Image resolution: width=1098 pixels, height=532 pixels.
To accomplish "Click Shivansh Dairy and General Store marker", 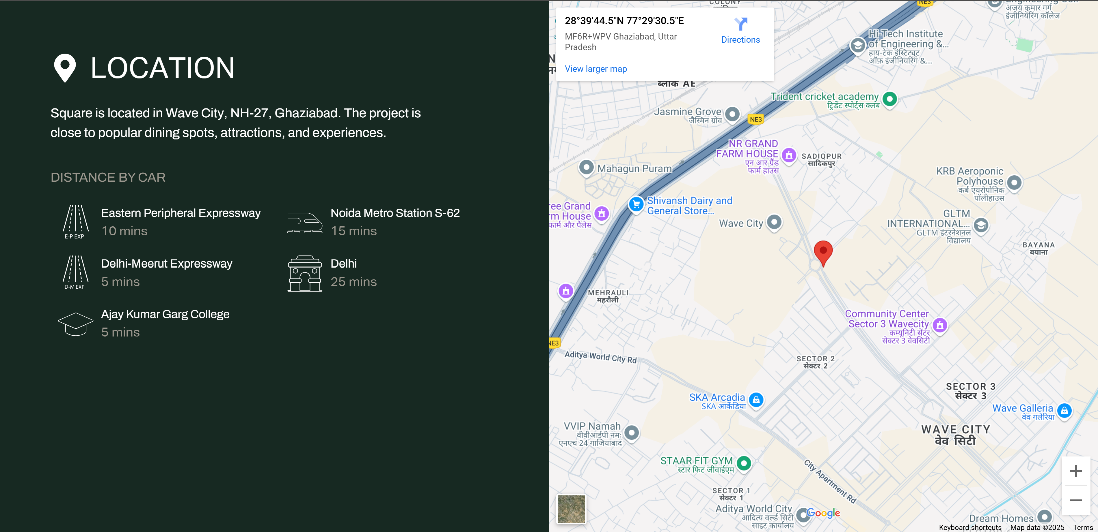I will click(x=636, y=204).
